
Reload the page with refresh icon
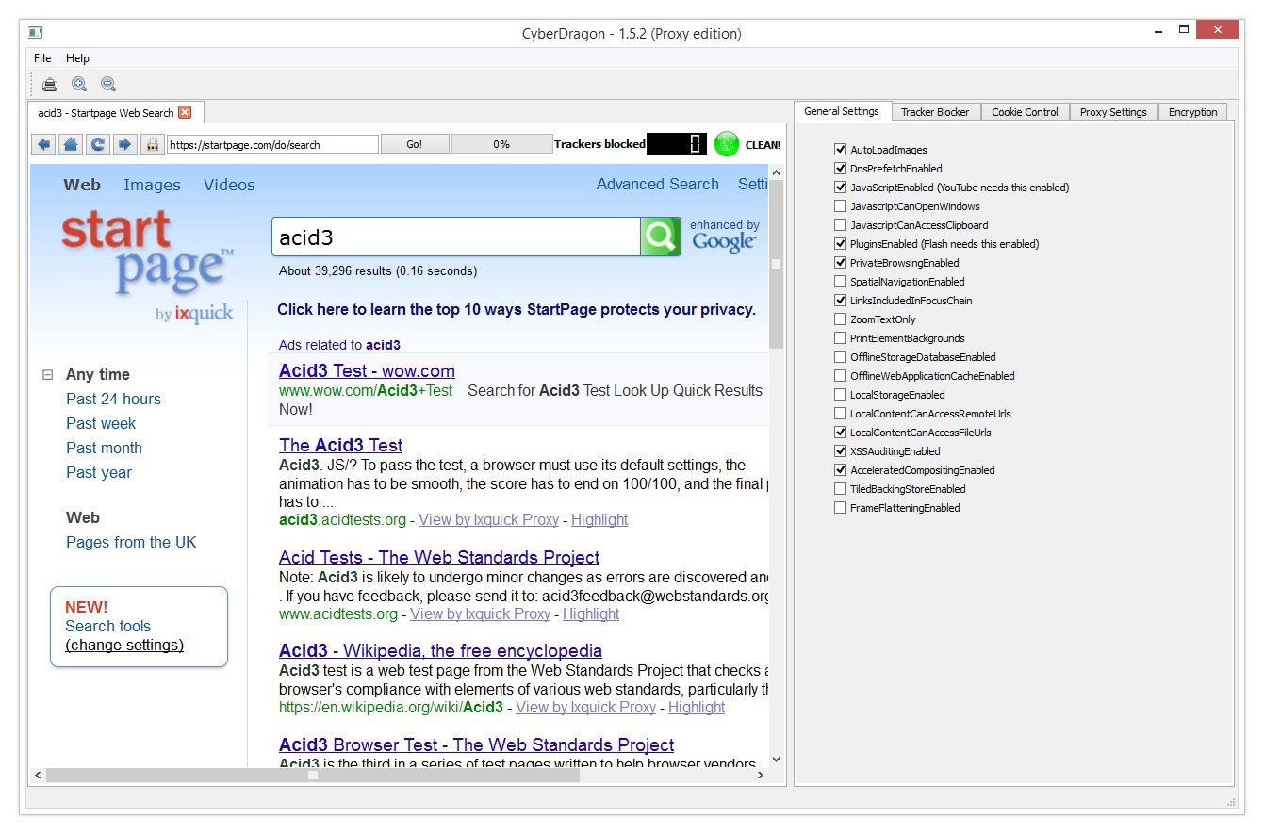pyautogui.click(x=97, y=144)
